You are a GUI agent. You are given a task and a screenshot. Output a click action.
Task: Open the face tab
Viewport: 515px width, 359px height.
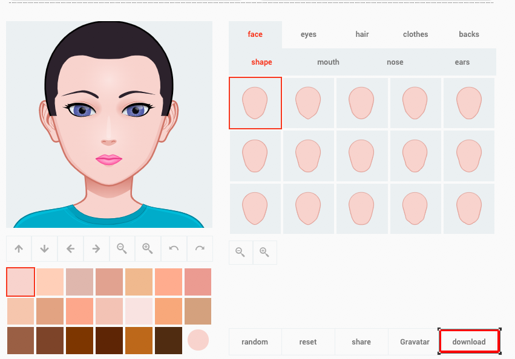coord(255,34)
